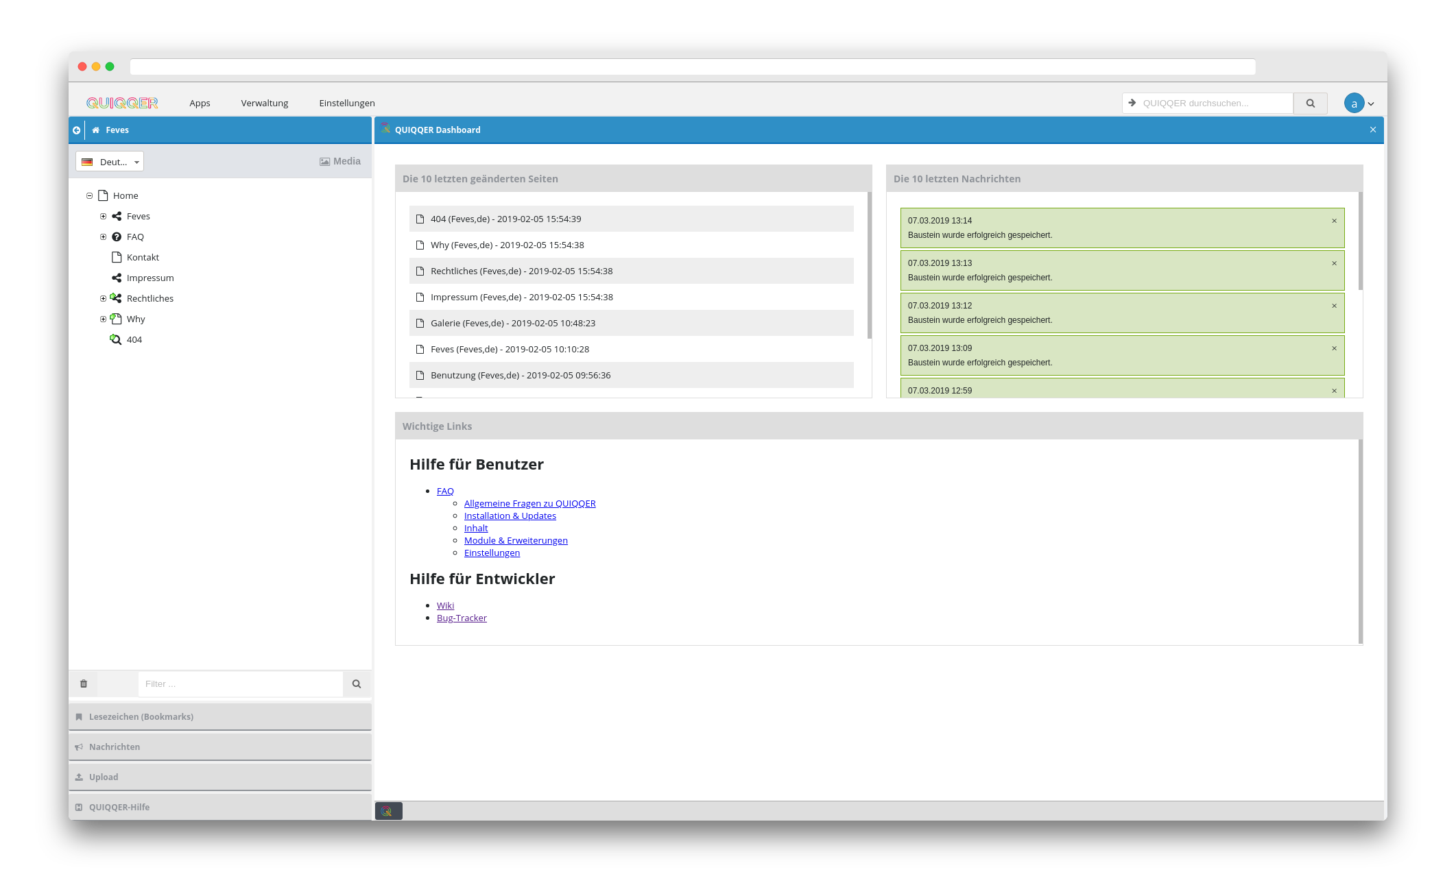Viewport: 1456px width, 872px height.
Task: Dismiss the 13:12 notification message
Action: click(x=1335, y=306)
